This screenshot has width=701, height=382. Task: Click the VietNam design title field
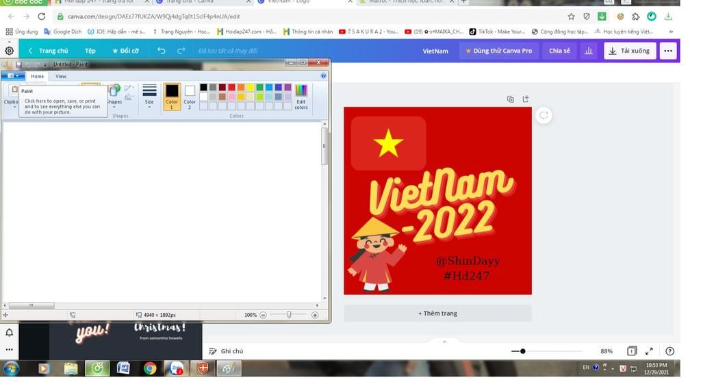coord(435,51)
